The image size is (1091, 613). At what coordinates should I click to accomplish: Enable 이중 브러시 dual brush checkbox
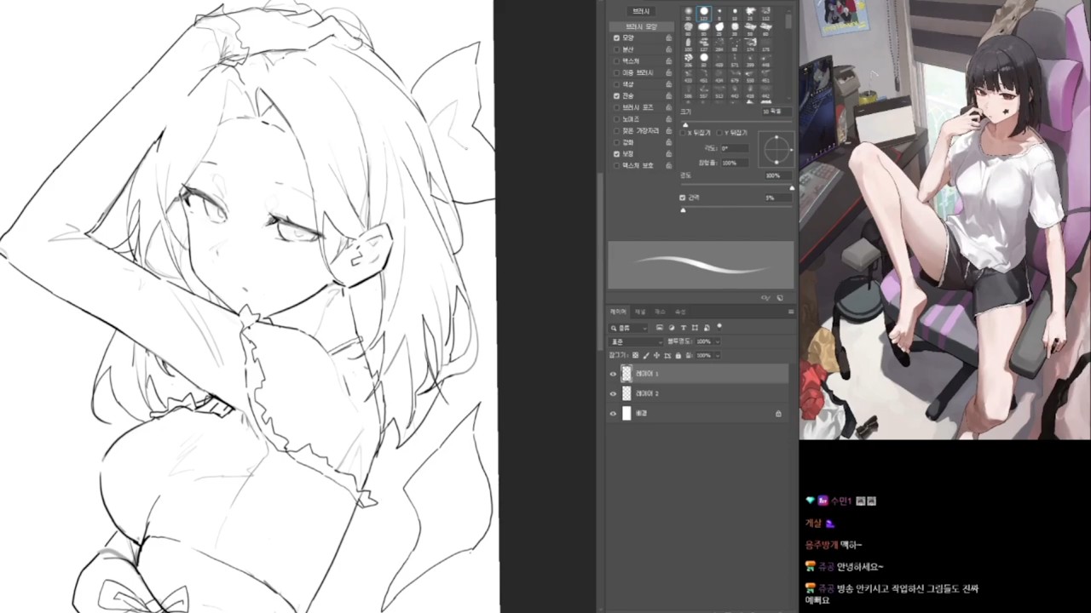(617, 72)
